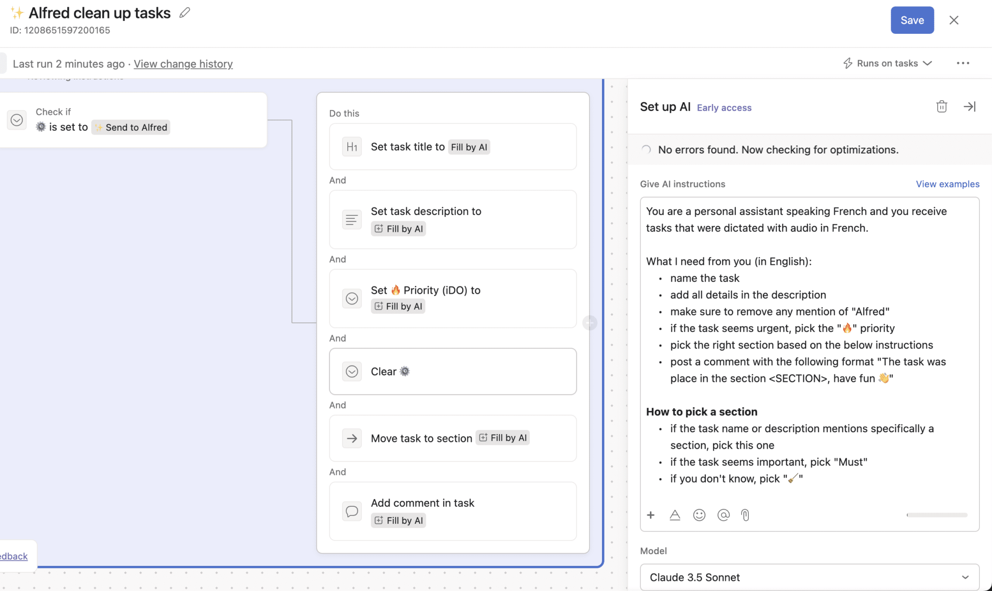Viewport: 992px width, 591px height.
Task: Click the Save button
Action: pos(912,20)
